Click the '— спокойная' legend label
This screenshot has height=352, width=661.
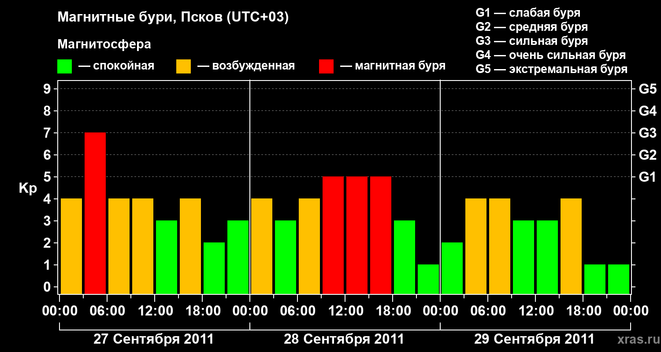[116, 66]
